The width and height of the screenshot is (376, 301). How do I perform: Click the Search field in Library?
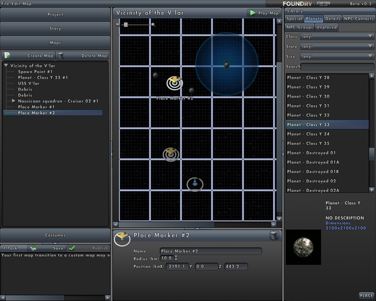click(337, 67)
